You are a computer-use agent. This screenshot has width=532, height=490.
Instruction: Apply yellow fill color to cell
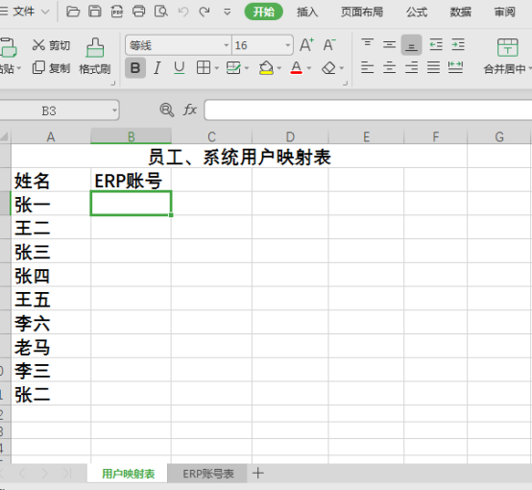tap(266, 67)
